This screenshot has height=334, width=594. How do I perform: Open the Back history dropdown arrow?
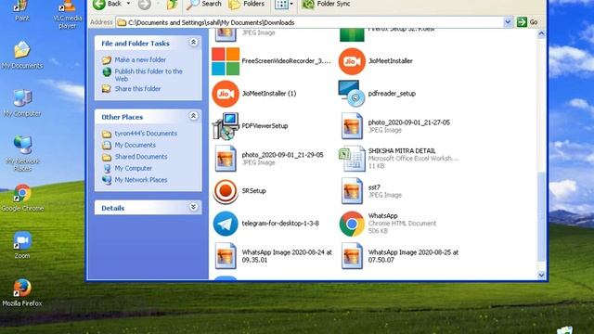click(x=128, y=4)
